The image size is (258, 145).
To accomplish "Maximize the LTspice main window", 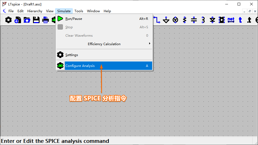I will [x=239, y=4].
